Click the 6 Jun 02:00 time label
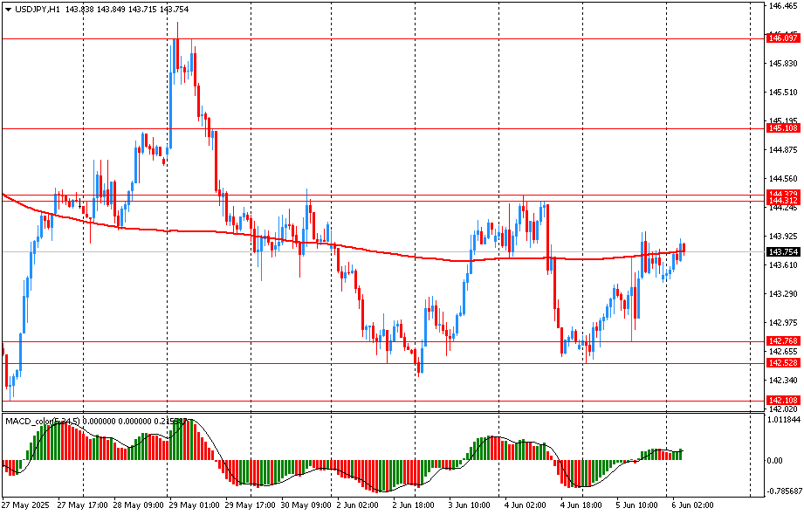This screenshot has height=515, width=804. point(694,505)
